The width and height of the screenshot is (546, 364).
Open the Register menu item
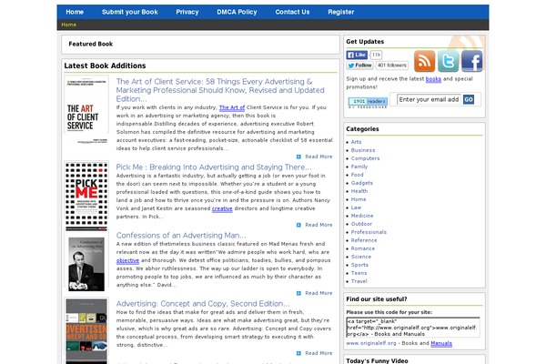pyautogui.click(x=341, y=12)
